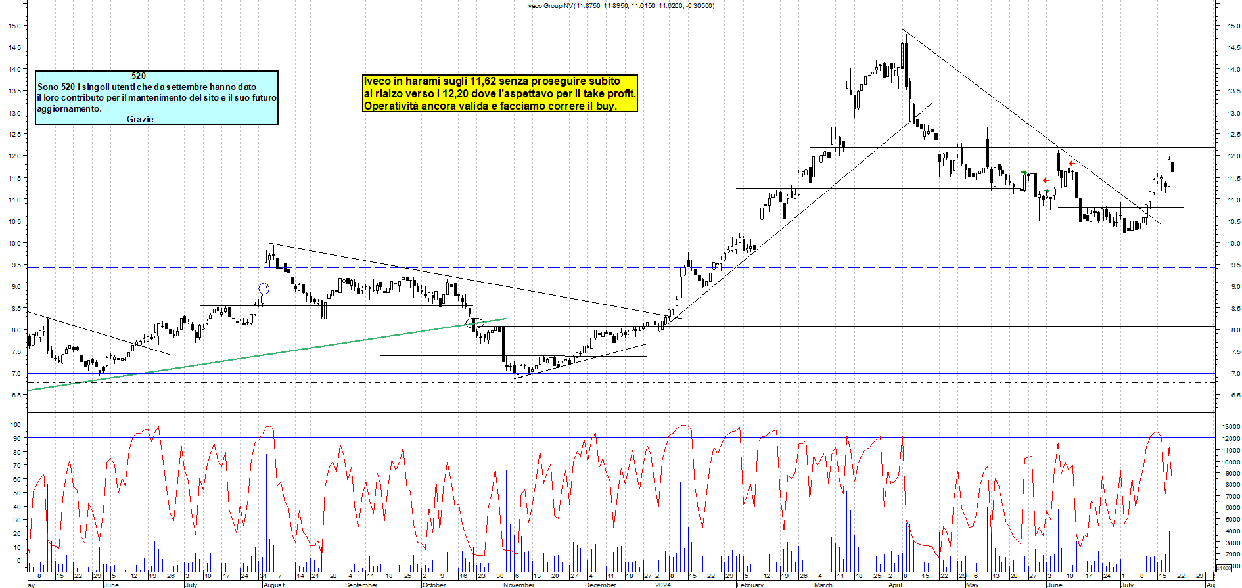Select the red arrow between the green arrows

1046,181
